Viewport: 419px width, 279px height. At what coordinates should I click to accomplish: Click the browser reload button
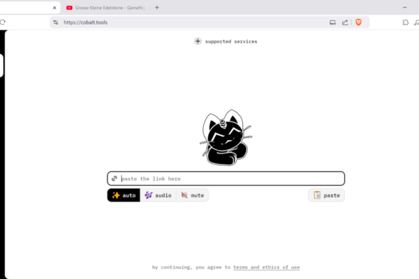click(x=3, y=22)
